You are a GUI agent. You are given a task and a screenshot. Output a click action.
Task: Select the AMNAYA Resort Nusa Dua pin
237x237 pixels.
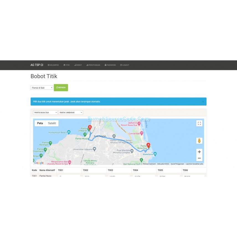point(139,124)
